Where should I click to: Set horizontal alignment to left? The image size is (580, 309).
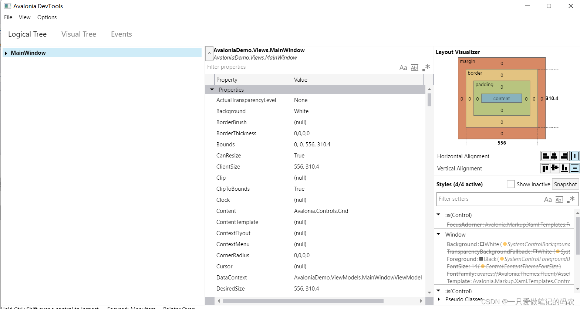545,156
